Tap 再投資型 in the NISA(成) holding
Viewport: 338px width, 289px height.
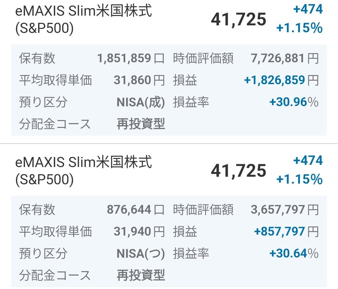click(x=141, y=124)
